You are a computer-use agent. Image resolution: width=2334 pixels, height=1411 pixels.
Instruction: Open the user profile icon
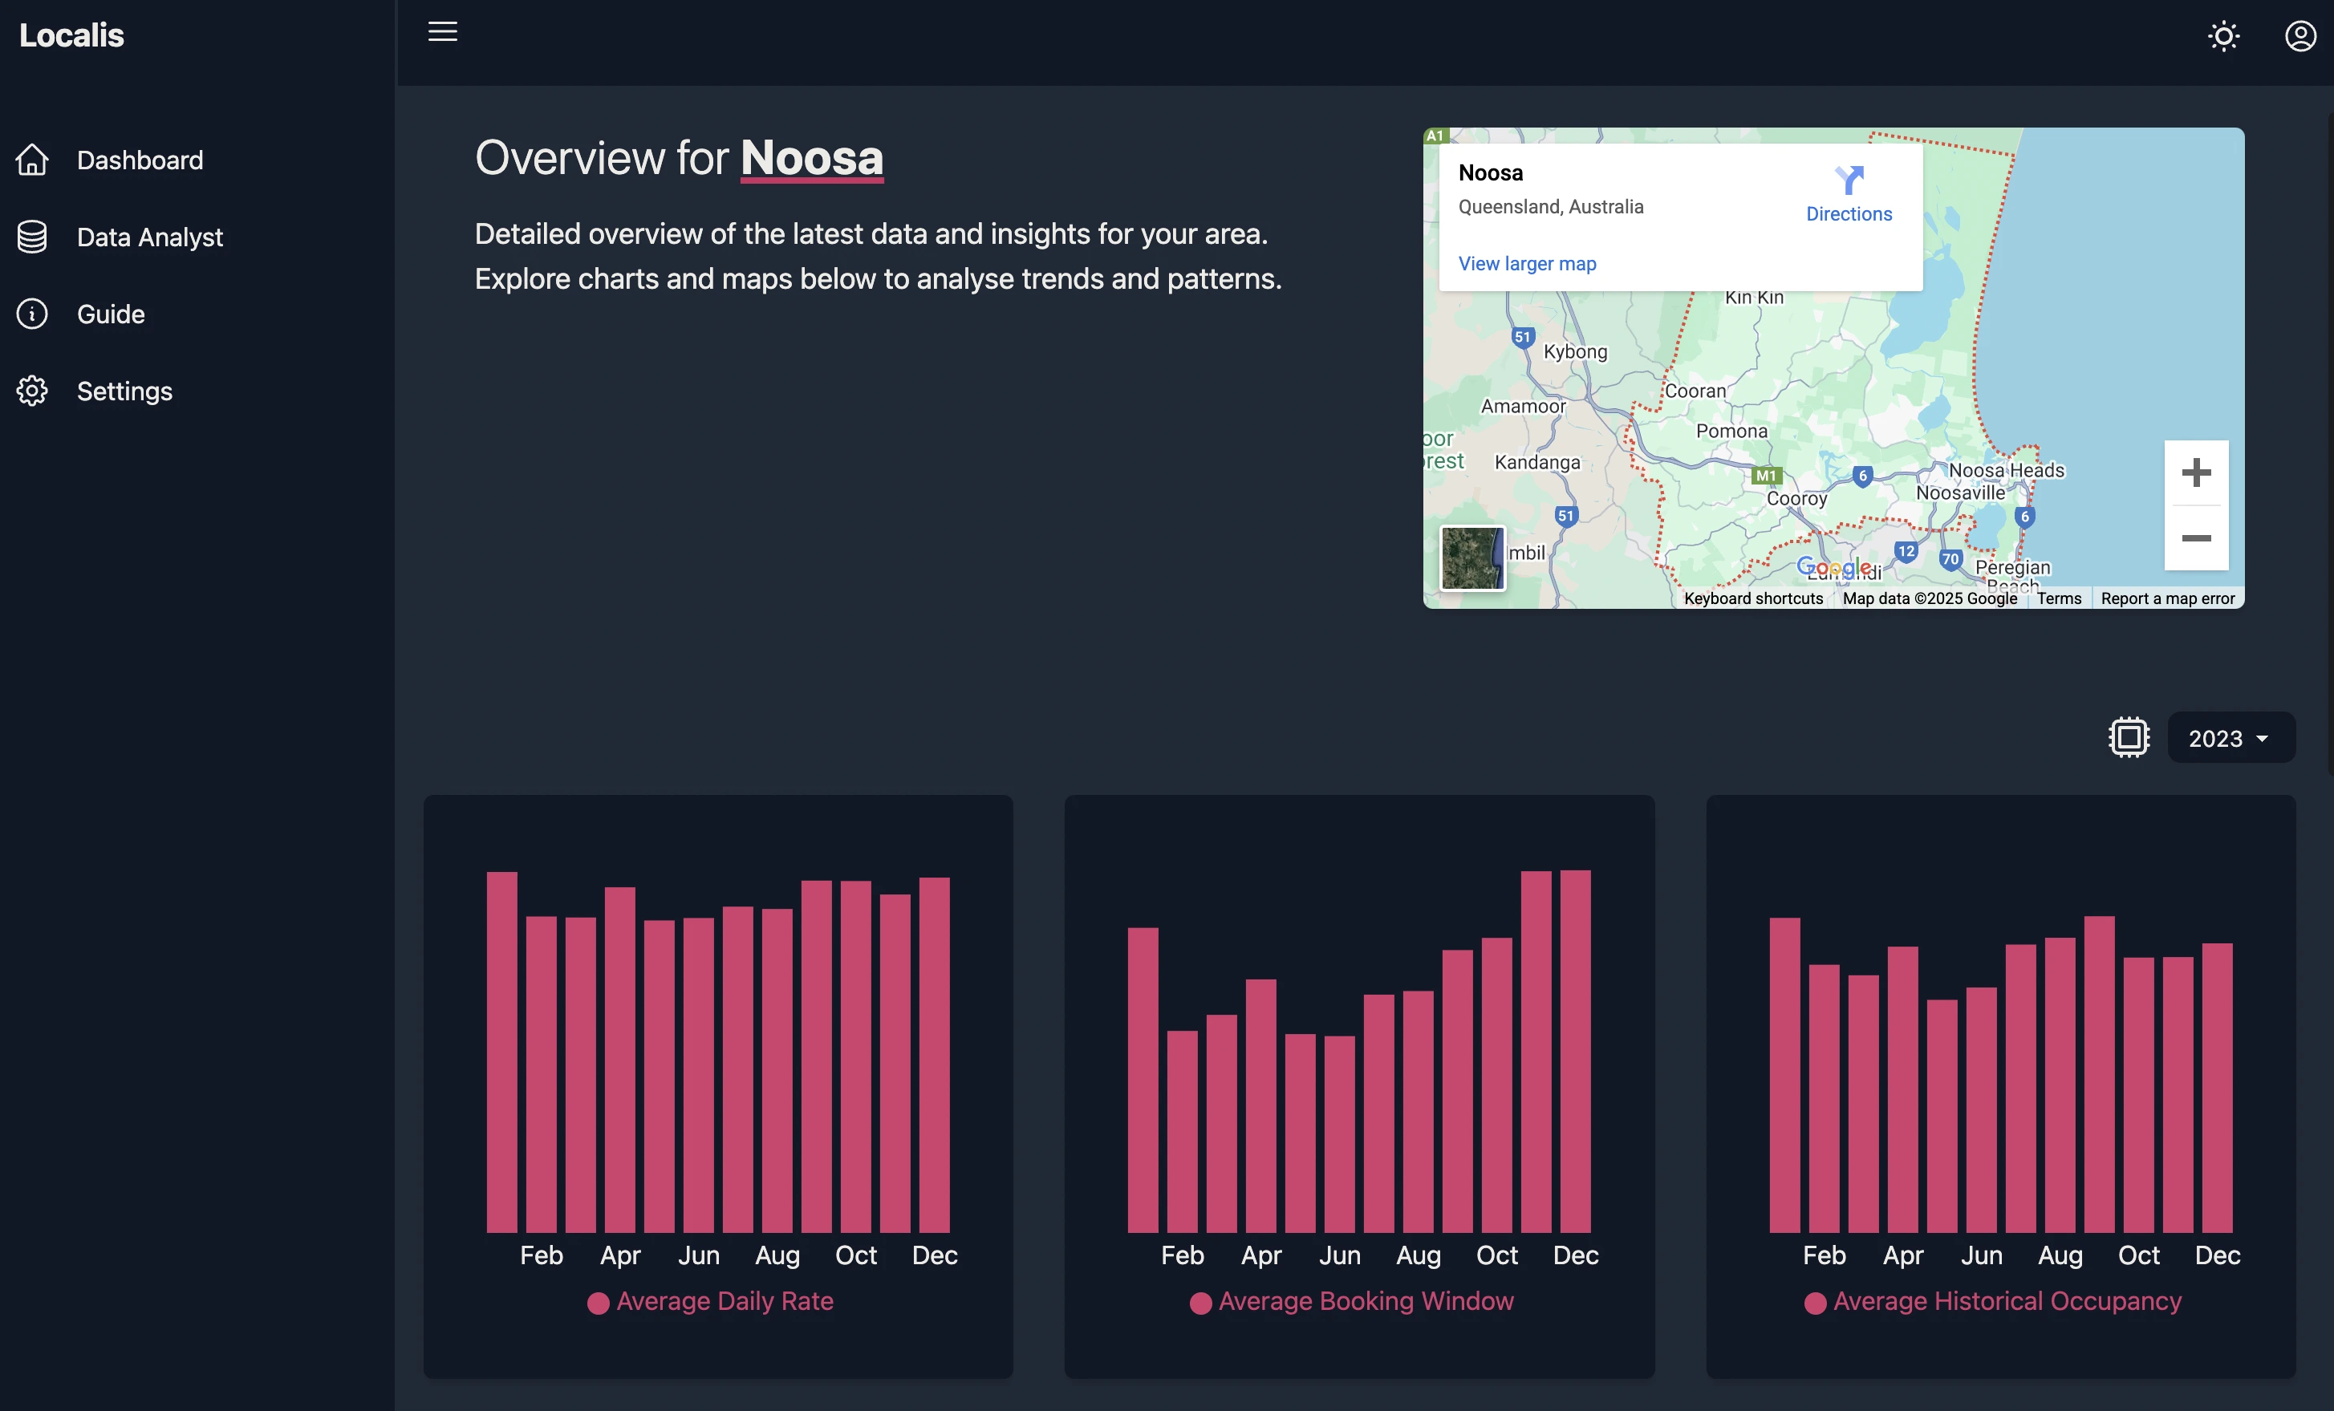(2299, 37)
